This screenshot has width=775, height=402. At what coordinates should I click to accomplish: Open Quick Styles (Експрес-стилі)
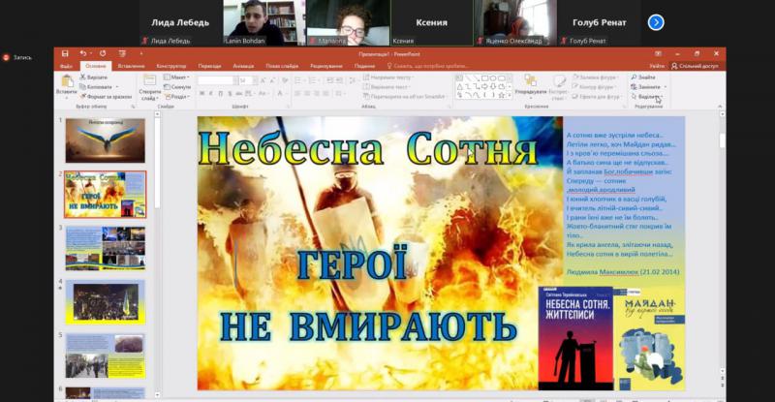(559, 87)
